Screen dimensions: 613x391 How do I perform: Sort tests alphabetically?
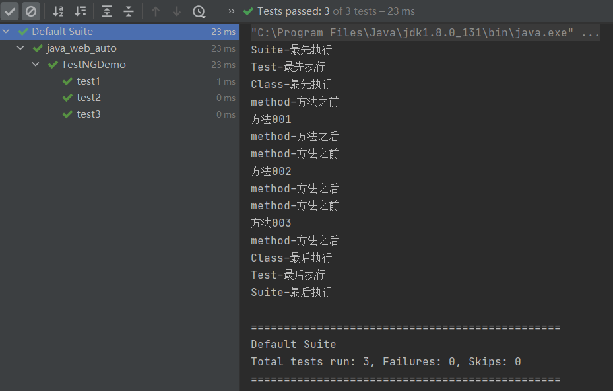click(x=58, y=11)
